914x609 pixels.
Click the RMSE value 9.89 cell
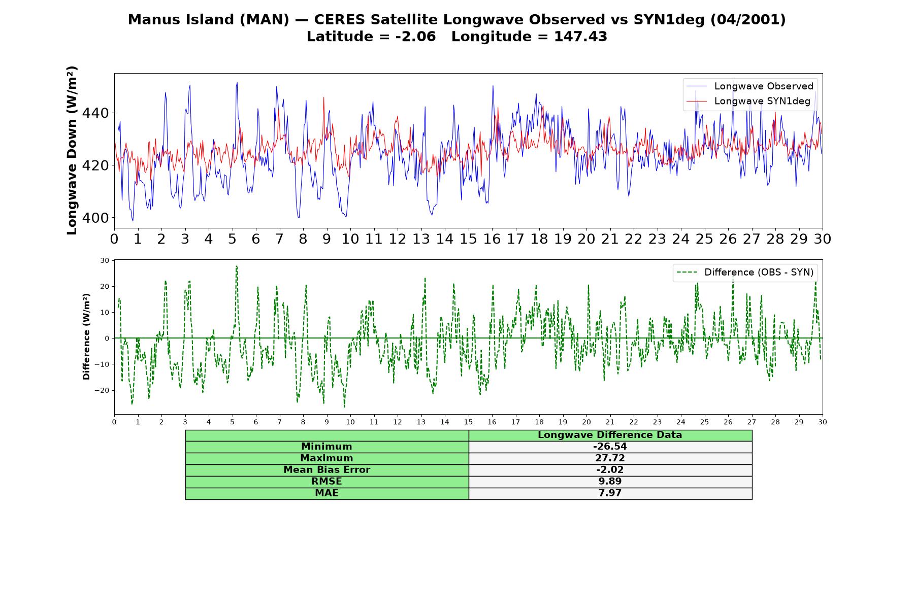click(x=610, y=482)
